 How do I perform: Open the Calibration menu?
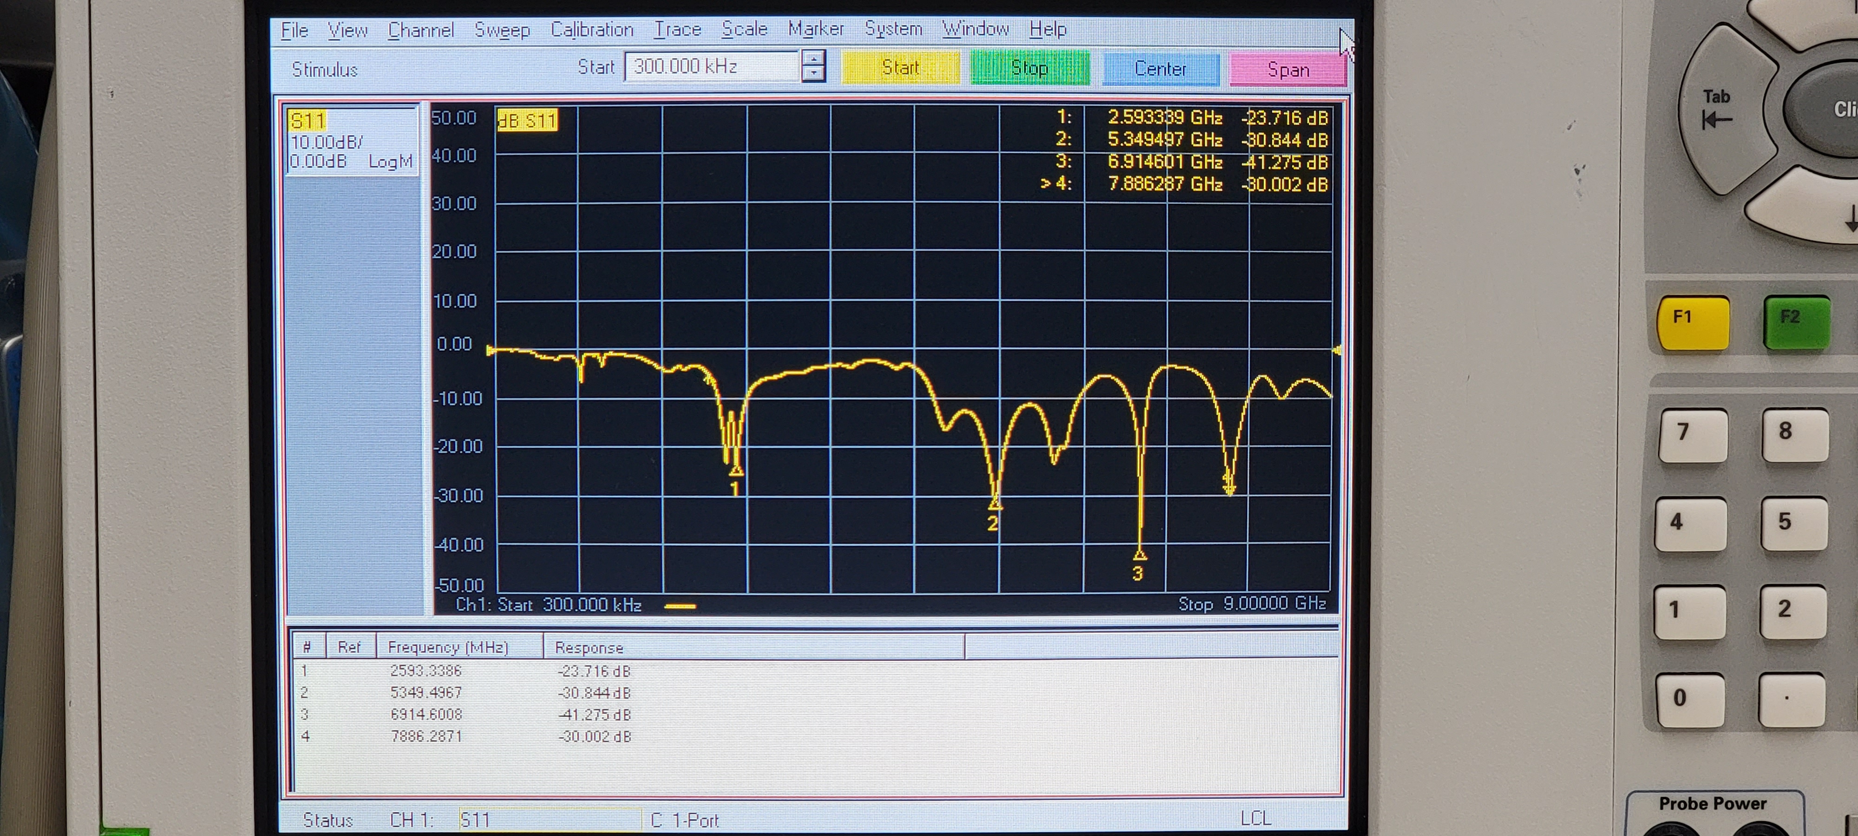(591, 30)
